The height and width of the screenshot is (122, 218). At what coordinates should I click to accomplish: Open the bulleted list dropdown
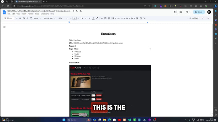coord(128,18)
